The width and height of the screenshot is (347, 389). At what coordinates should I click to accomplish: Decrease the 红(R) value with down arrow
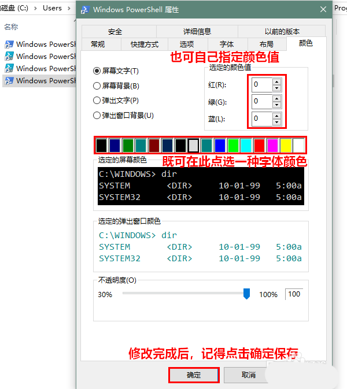click(x=277, y=88)
